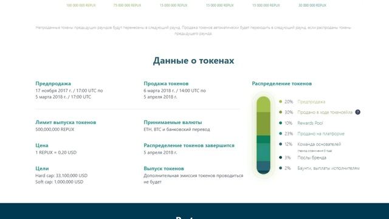The image size is (389, 219).
Task: Click the 'Принимаемые валюты' heading
Action: tap(173, 122)
